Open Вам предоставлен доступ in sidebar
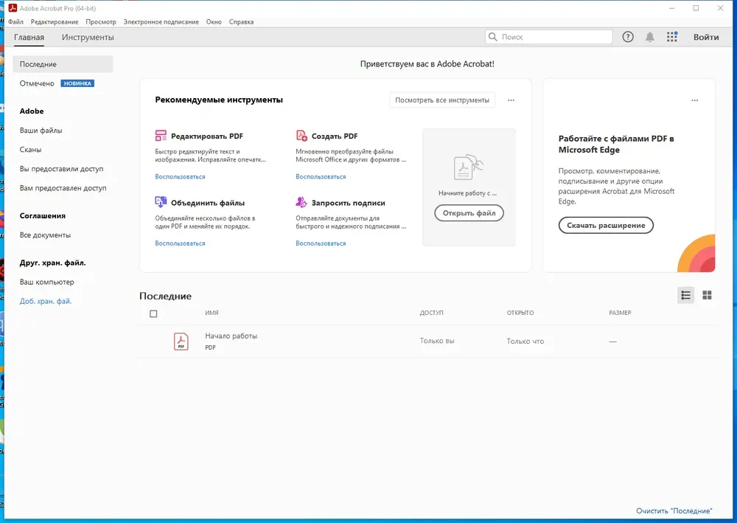This screenshot has height=523, width=737. pos(63,187)
